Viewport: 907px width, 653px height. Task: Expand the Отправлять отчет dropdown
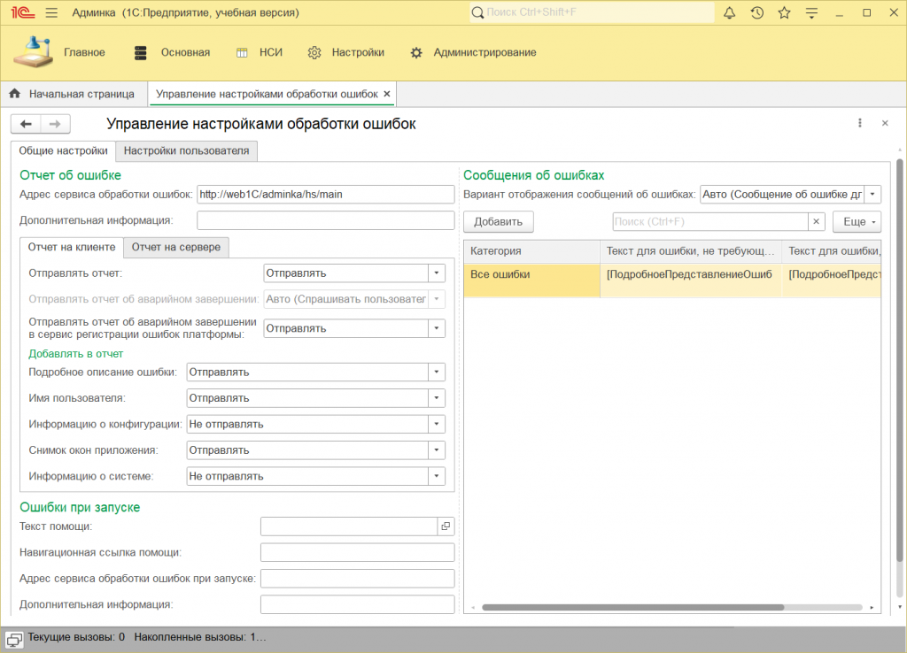pyautogui.click(x=436, y=273)
